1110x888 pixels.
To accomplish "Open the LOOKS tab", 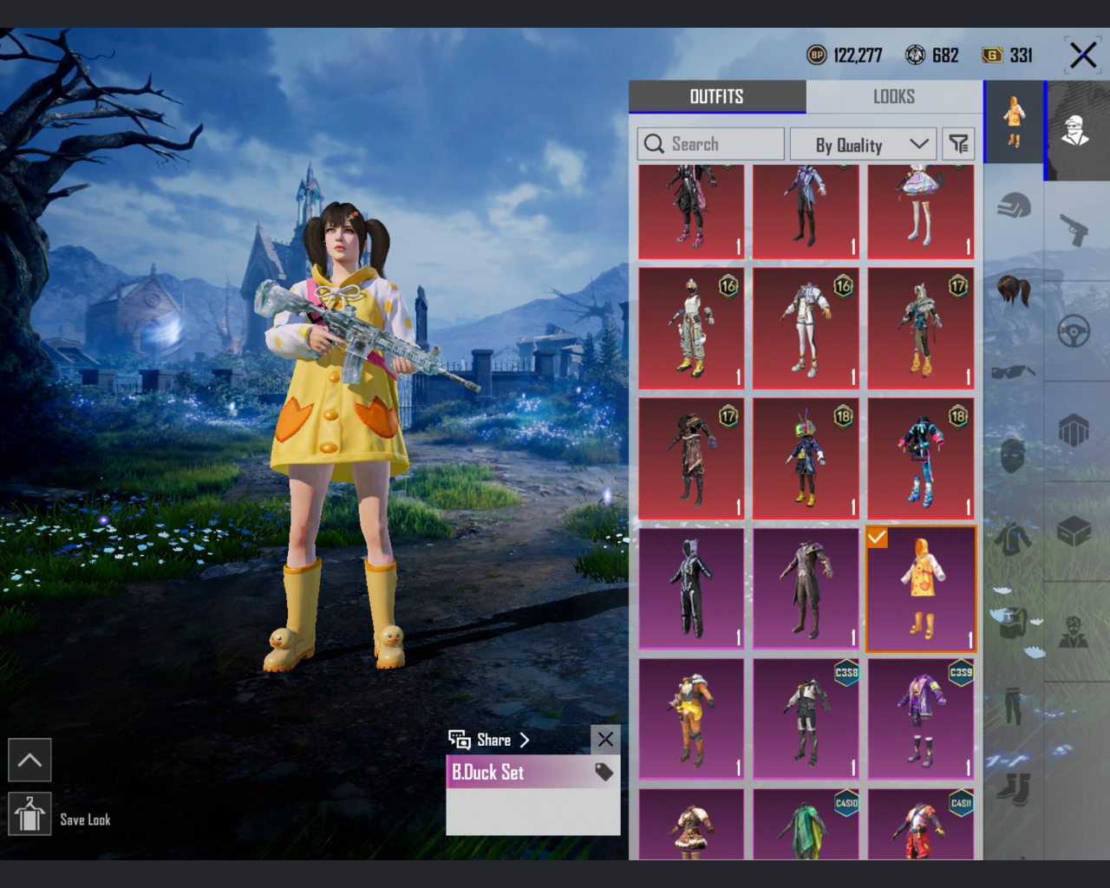I will click(x=894, y=96).
